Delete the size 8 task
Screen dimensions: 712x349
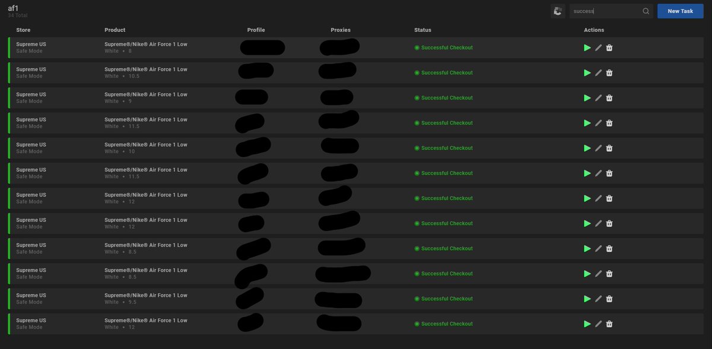609,48
